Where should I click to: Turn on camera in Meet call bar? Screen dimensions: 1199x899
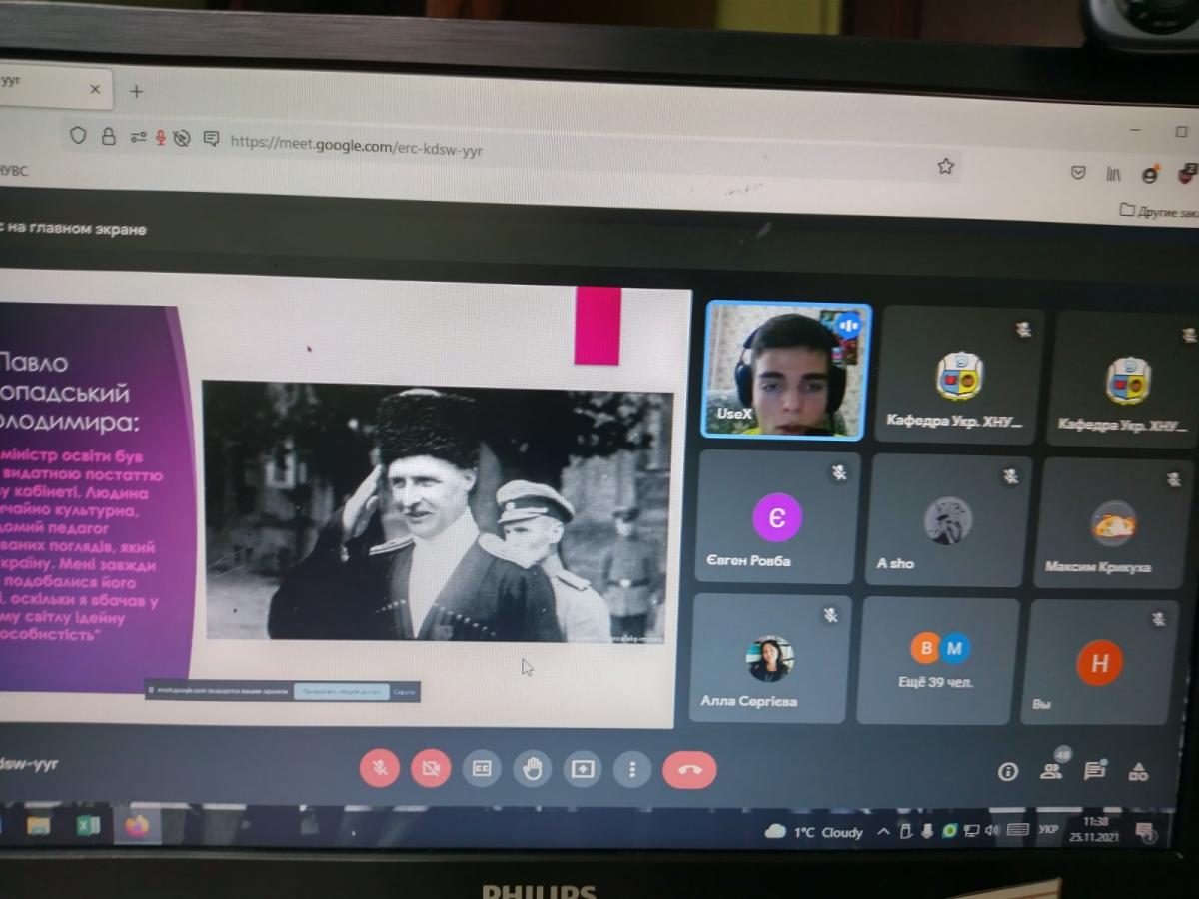coord(431,767)
